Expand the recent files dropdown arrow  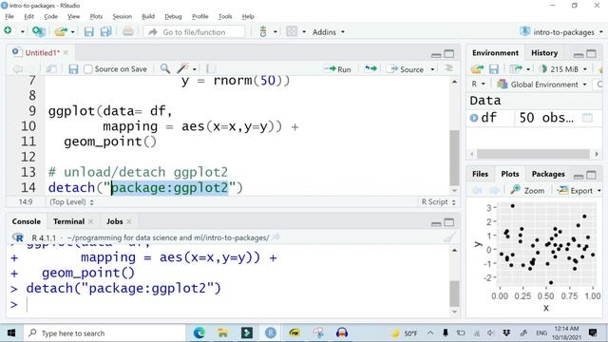(72, 32)
